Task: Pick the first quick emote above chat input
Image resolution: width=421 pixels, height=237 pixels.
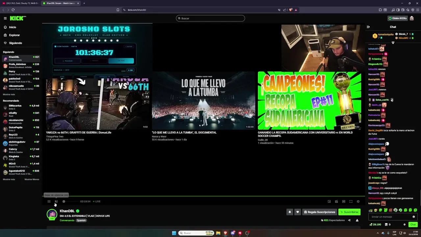Action: coord(371,210)
